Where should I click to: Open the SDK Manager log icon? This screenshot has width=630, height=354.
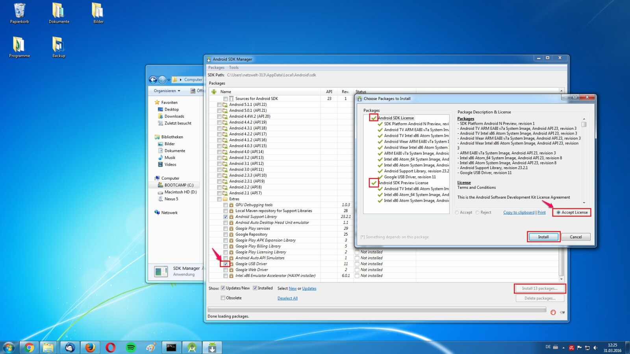click(562, 312)
